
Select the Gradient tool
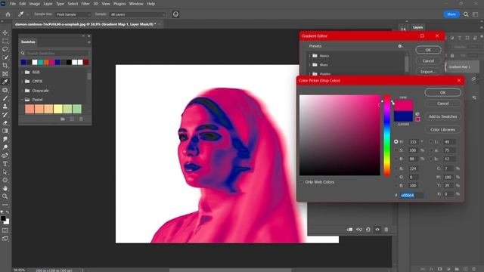(x=5, y=131)
